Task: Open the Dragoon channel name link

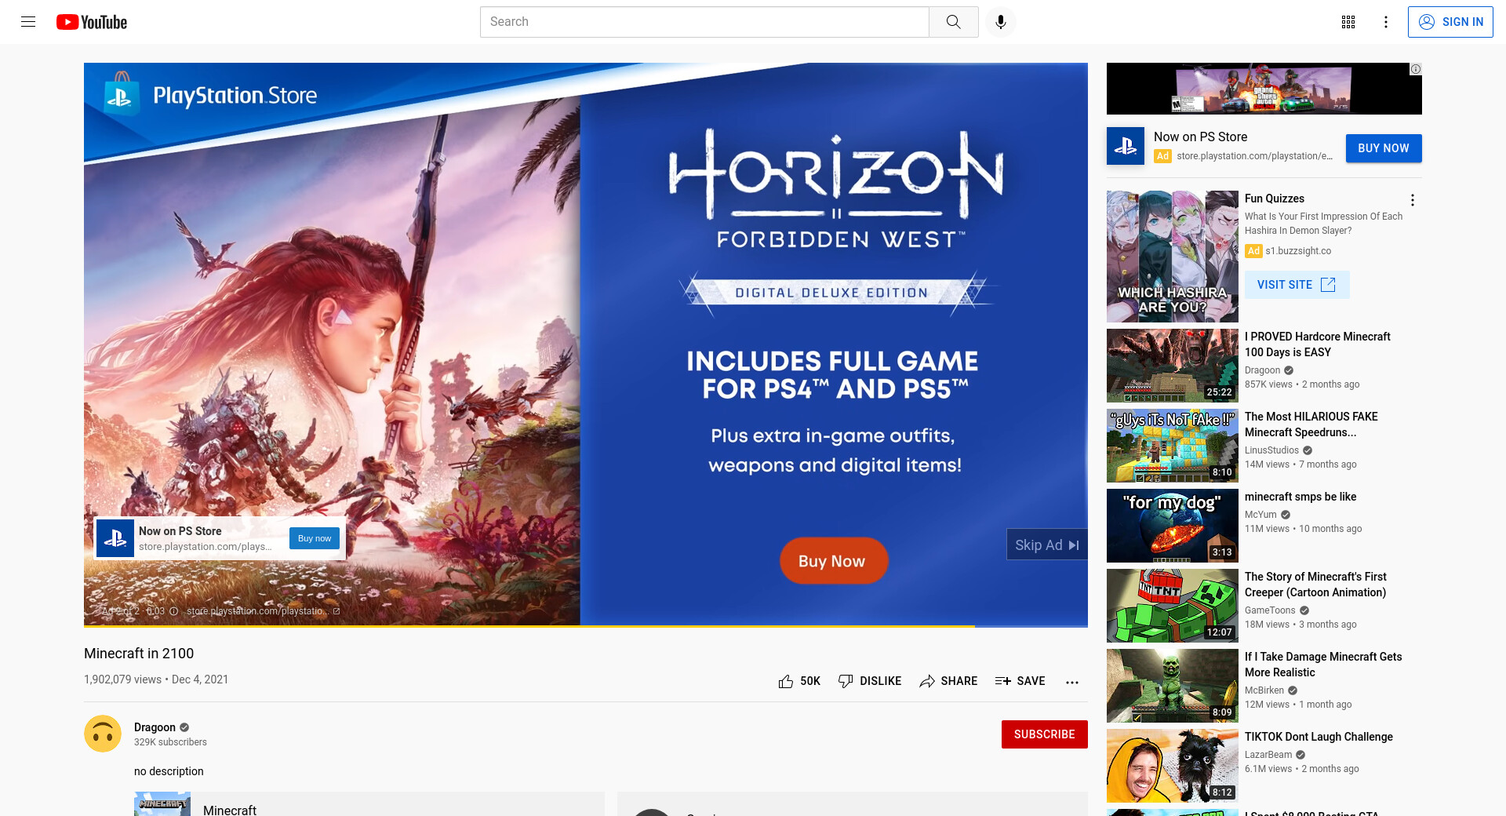Action: (155, 727)
